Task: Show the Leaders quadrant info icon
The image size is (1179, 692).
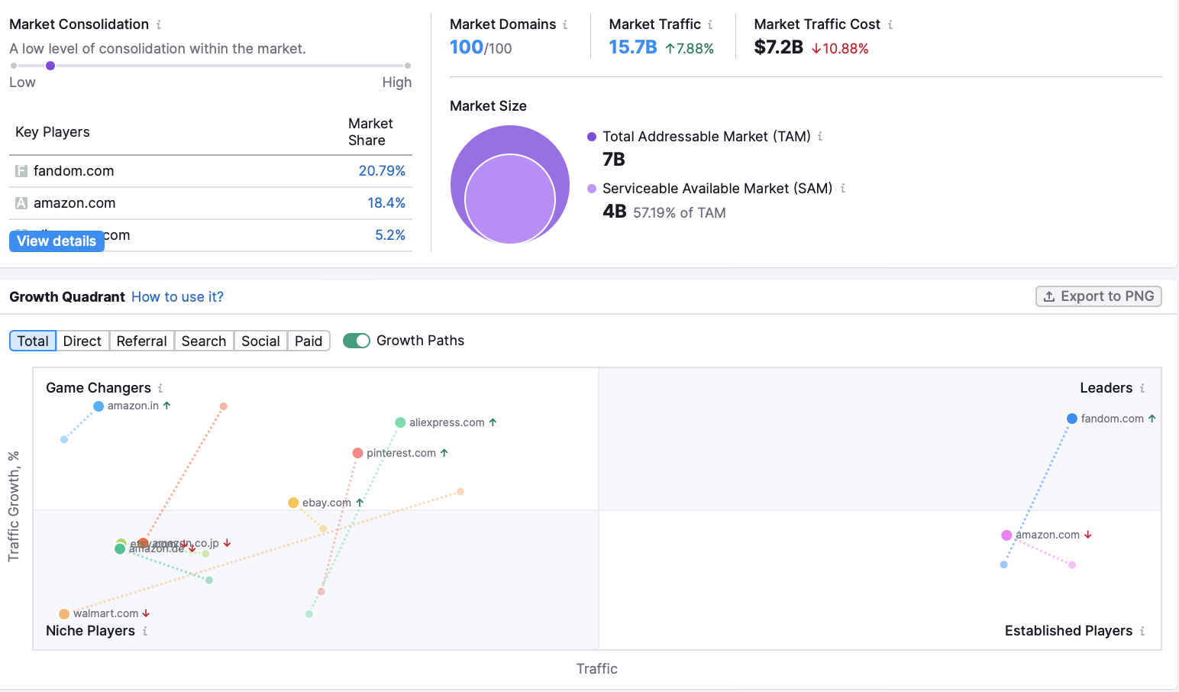Action: click(1142, 388)
